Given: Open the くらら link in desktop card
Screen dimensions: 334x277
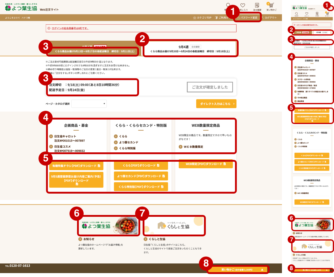Looking at the screenshot, I should pos(121,136).
